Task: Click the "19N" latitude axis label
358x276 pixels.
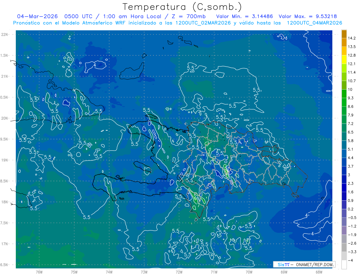Action: 4,160
